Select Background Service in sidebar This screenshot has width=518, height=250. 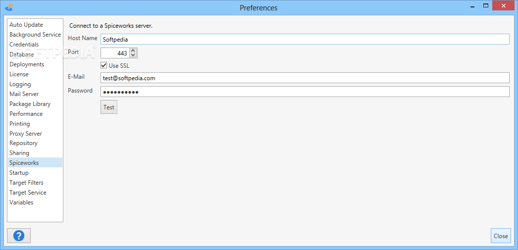(x=35, y=35)
